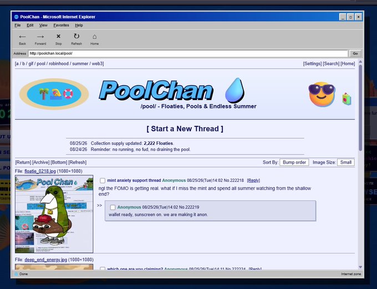Click the [Return] navigation link

tap(23, 162)
